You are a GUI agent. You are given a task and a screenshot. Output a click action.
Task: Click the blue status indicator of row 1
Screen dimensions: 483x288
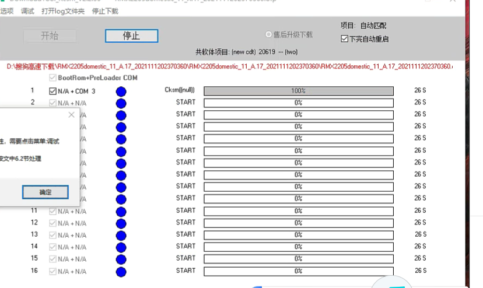[121, 92]
